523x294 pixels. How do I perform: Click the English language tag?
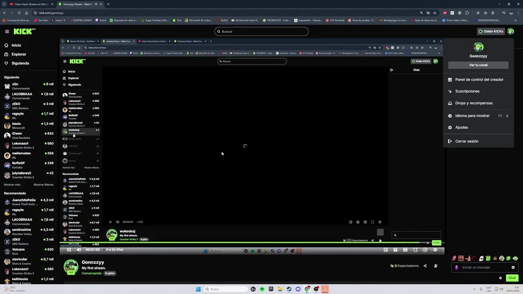[110, 273]
